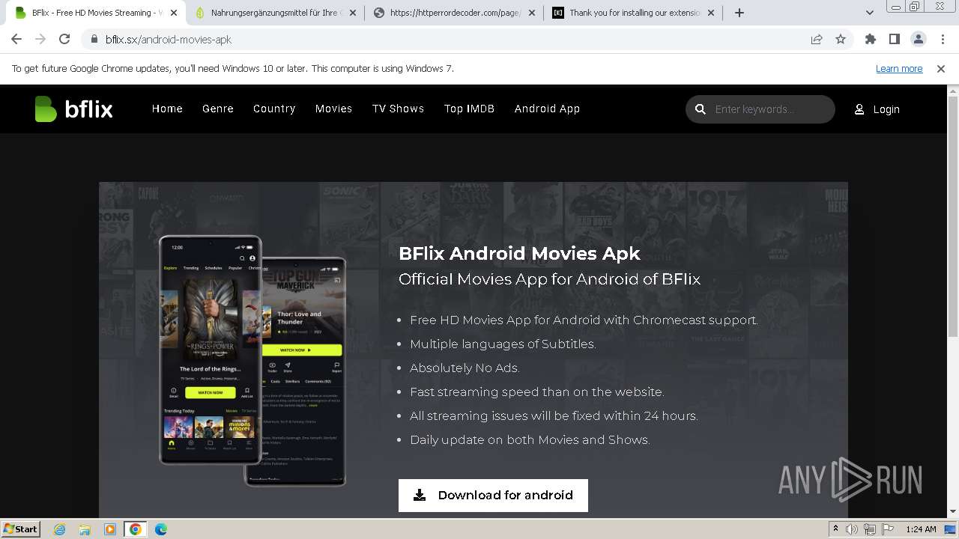Click 'Multiple languages of Subtitles.' text
Viewport: 959px width, 539px height.
(503, 344)
